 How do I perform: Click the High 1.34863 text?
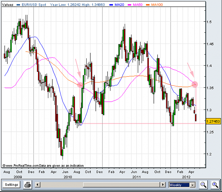[93, 5]
